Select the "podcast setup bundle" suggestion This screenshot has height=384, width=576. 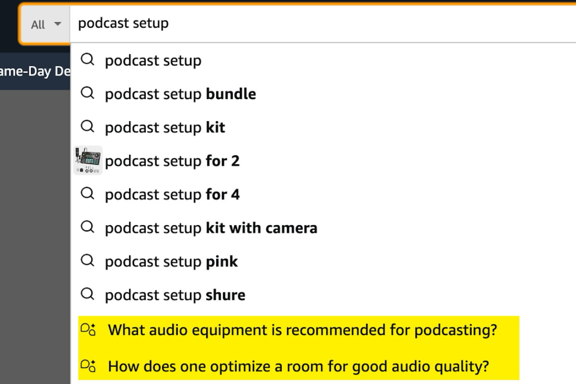(x=180, y=94)
